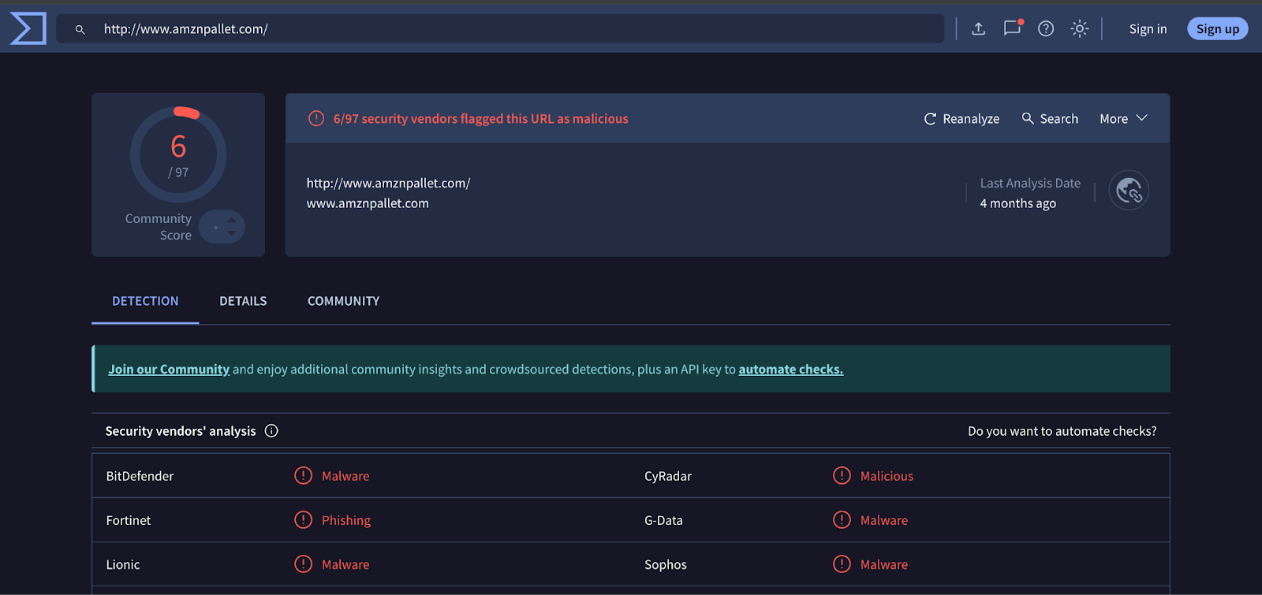The height and width of the screenshot is (595, 1262).
Task: Click the '6/97 security vendors flagged' message
Action: 480,118
